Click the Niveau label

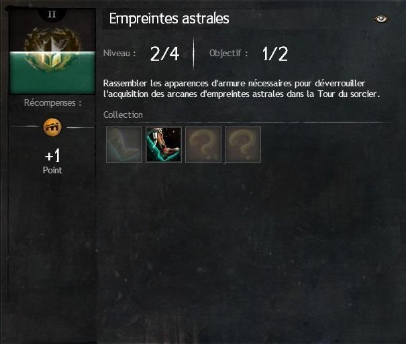(119, 53)
